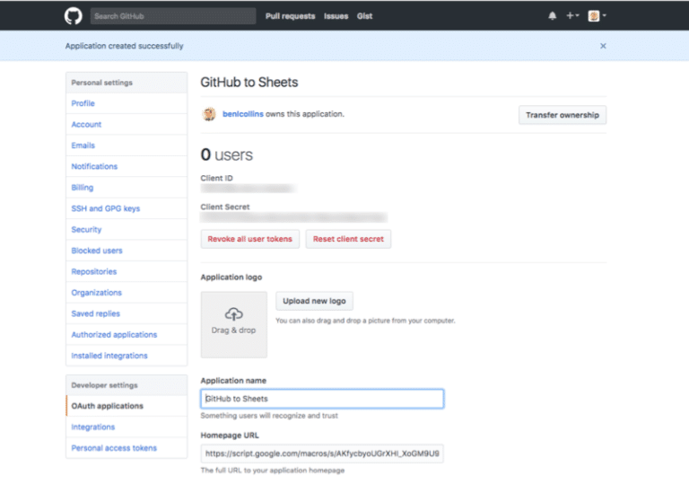Open Issues in top navigation
This screenshot has width=689, height=485.
coord(336,16)
